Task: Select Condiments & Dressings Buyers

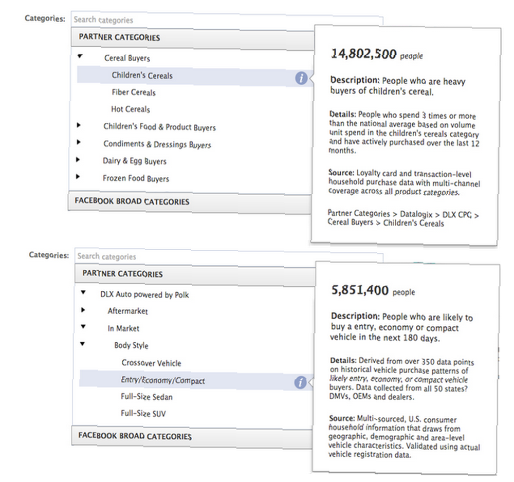Action: 157,144
